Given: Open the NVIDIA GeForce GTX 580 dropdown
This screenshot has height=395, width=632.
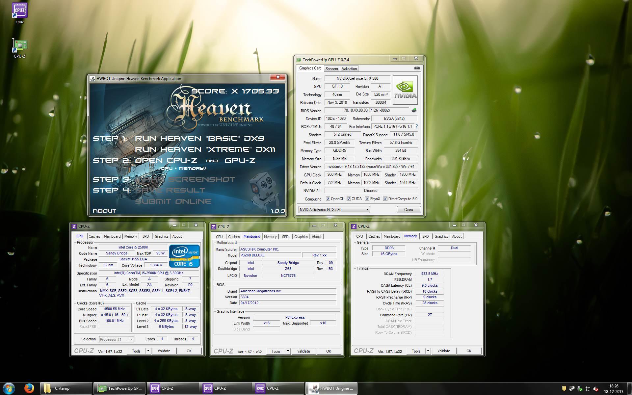Looking at the screenshot, I should click(334, 210).
